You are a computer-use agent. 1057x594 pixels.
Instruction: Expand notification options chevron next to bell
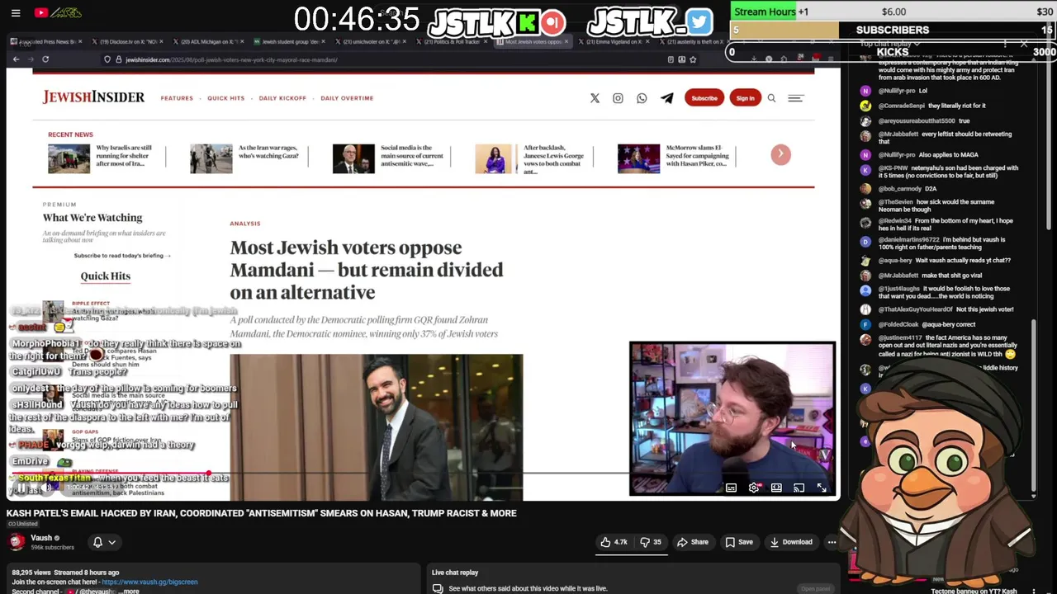pos(111,542)
